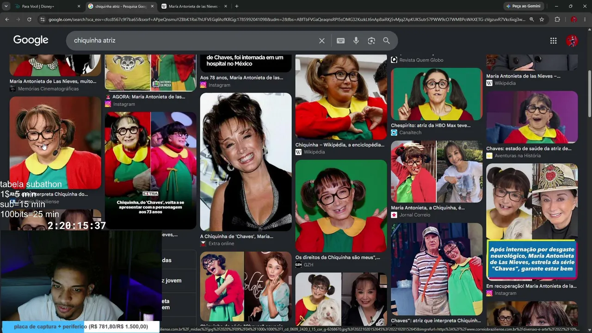Close the María Antonieta Wikipedia tab

click(226, 6)
